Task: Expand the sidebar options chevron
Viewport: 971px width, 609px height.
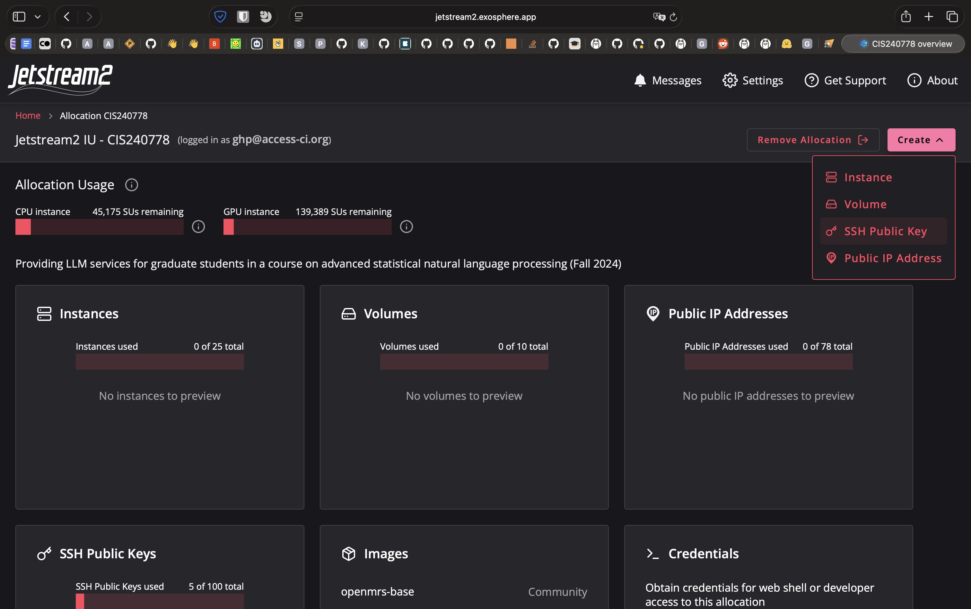Action: pyautogui.click(x=38, y=17)
